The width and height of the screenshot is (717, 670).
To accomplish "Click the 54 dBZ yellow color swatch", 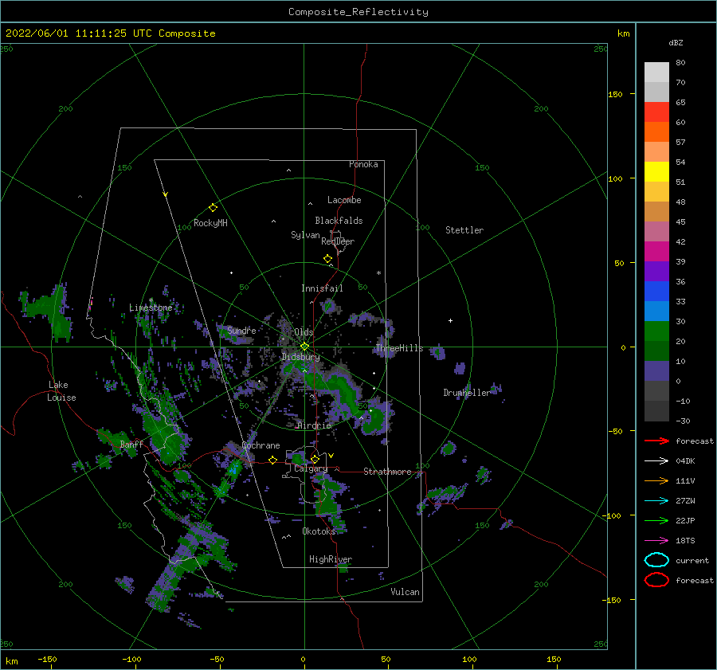I will [656, 172].
